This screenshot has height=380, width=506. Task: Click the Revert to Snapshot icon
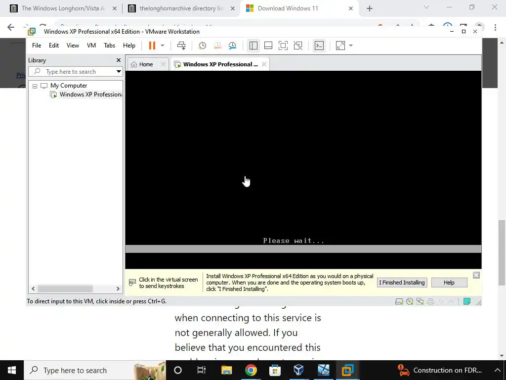click(217, 46)
